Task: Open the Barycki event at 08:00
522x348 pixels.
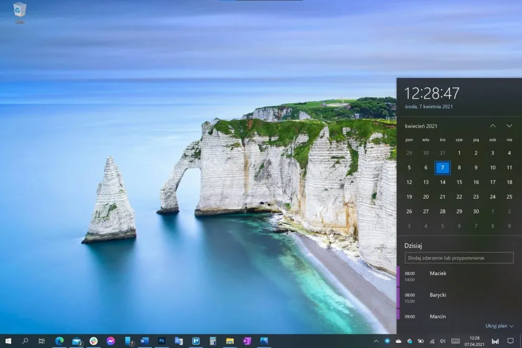Action: pyautogui.click(x=459, y=298)
